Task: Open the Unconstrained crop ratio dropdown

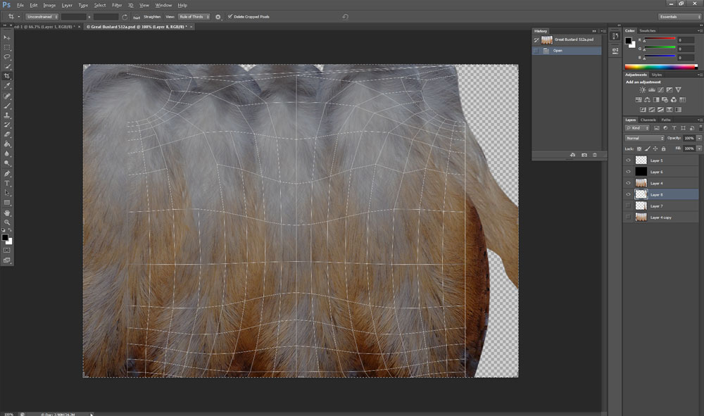Action: 41,16
